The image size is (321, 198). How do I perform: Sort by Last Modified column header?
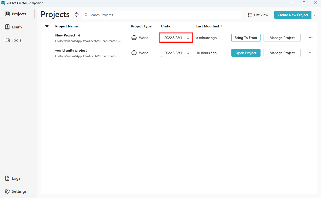pos(208,26)
